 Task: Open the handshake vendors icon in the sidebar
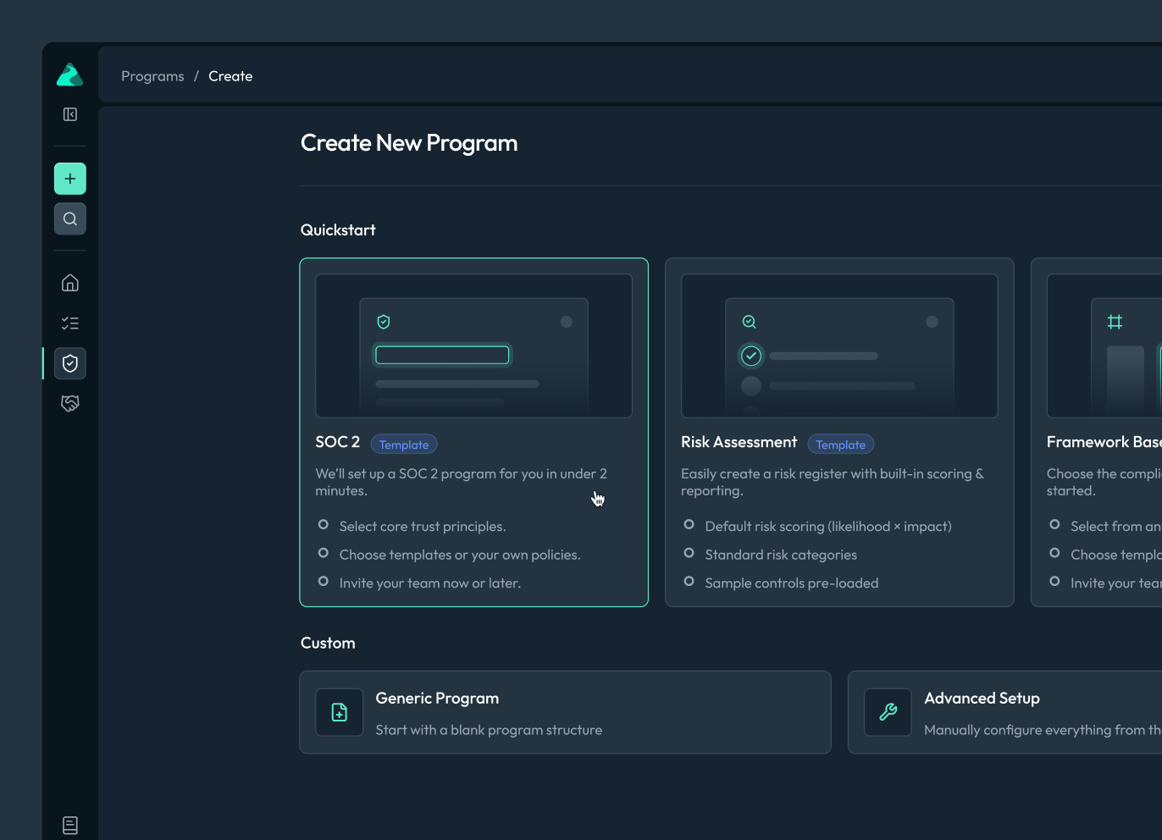pyautogui.click(x=70, y=404)
